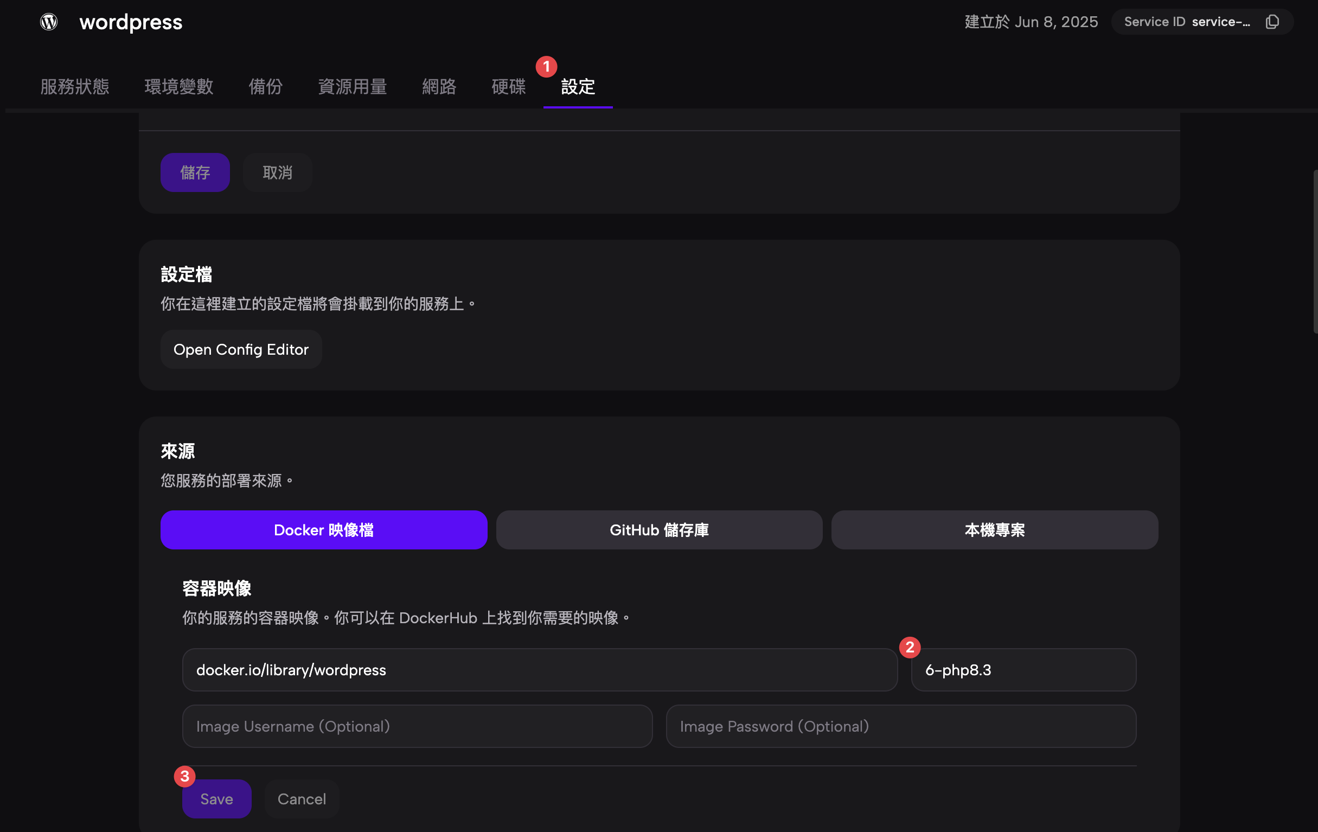The width and height of the screenshot is (1318, 832).
Task: Open the 硬碟 tab
Action: coord(508,86)
